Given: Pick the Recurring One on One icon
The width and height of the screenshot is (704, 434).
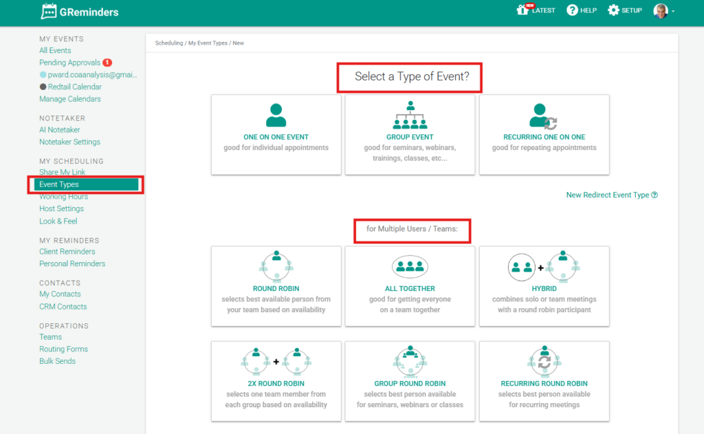Looking at the screenshot, I should pos(543,116).
